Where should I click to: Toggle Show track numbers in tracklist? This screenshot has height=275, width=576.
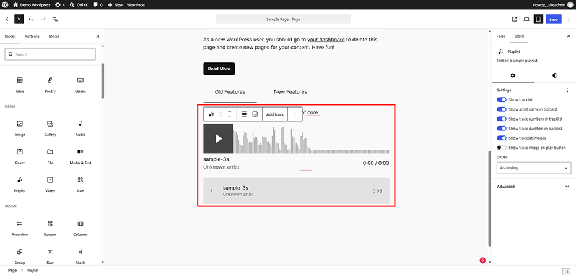(502, 119)
